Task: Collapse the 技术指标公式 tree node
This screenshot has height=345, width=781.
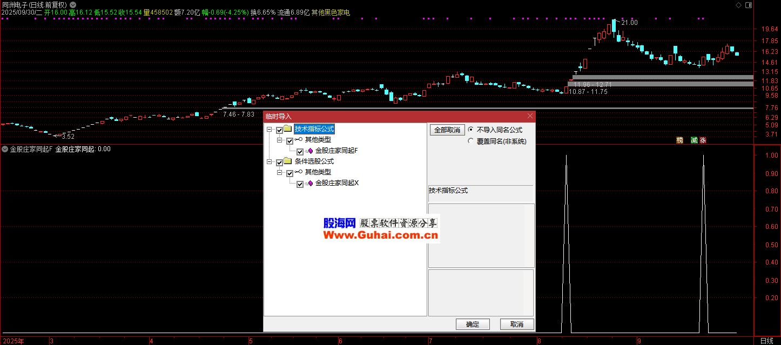Action: (x=269, y=130)
